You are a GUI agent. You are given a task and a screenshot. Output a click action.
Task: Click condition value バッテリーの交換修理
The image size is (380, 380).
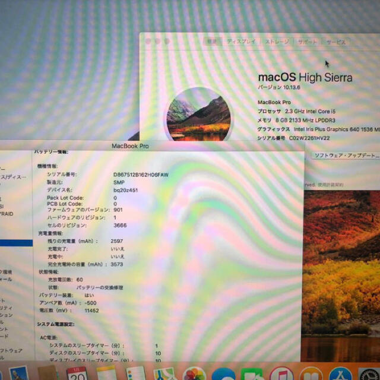point(100,287)
